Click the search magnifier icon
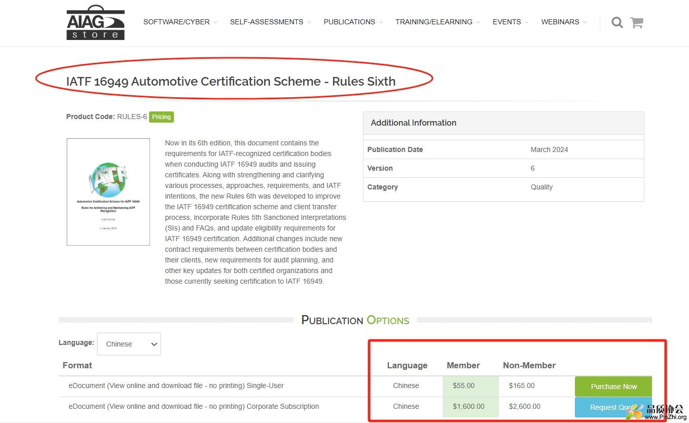Image resolution: width=689 pixels, height=423 pixels. 617,22
